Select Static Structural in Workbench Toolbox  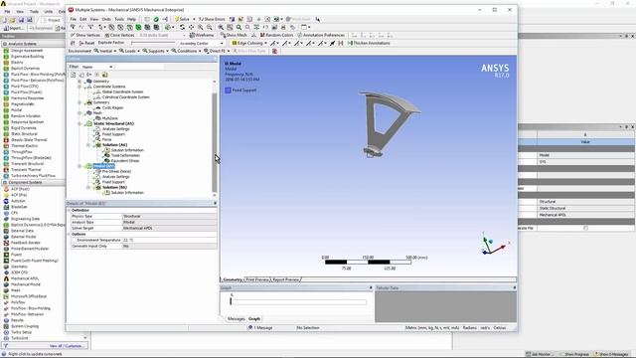[24, 134]
